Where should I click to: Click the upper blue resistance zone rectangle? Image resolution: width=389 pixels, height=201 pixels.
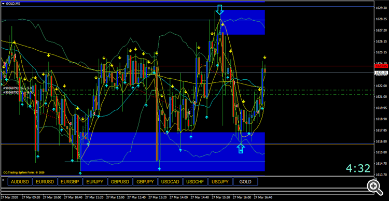pos(242,22)
